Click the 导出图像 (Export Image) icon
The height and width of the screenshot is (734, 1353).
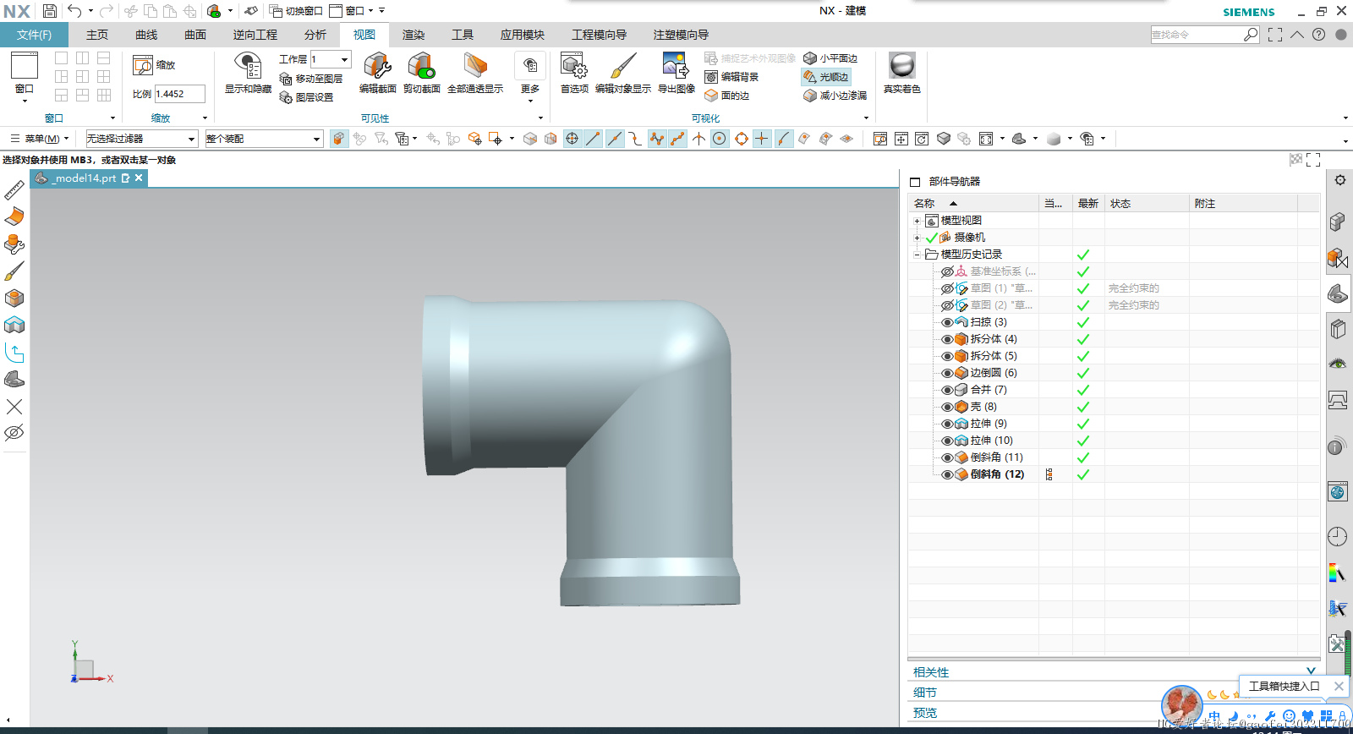point(676,66)
